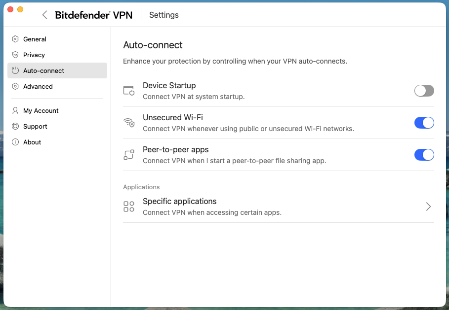449x310 pixels.
Task: Open the My Account page
Action: click(57, 110)
